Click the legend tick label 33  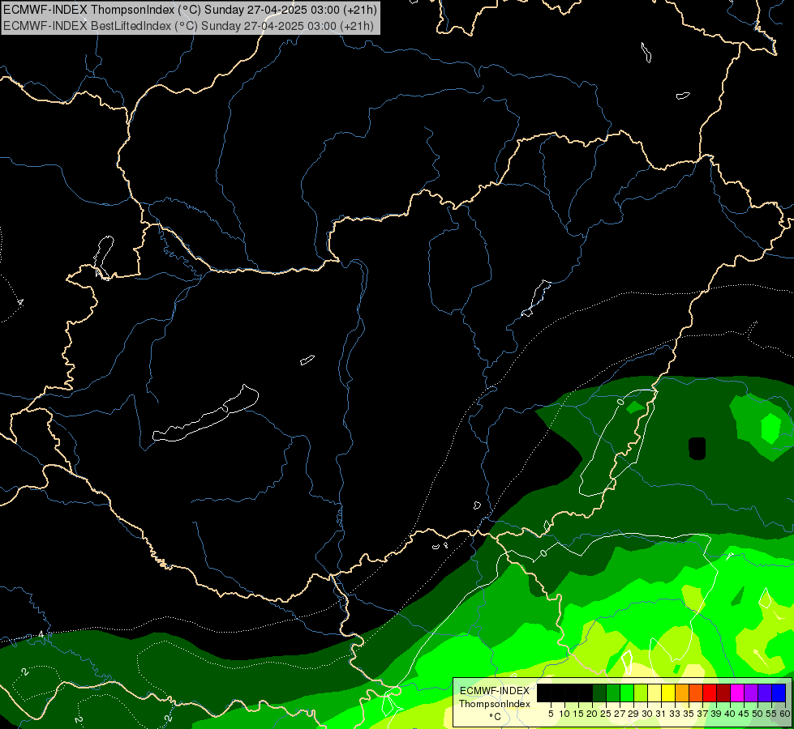tap(675, 714)
